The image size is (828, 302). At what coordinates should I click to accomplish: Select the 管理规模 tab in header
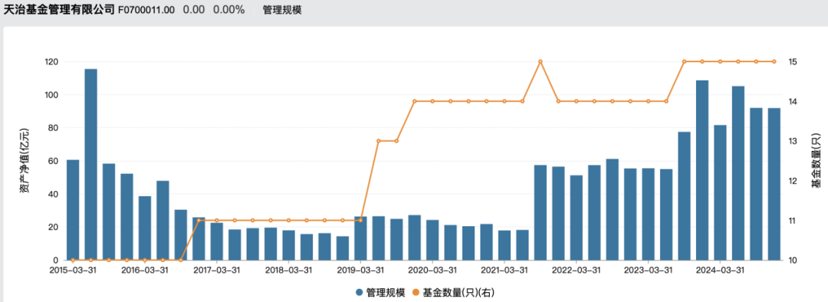tap(282, 10)
